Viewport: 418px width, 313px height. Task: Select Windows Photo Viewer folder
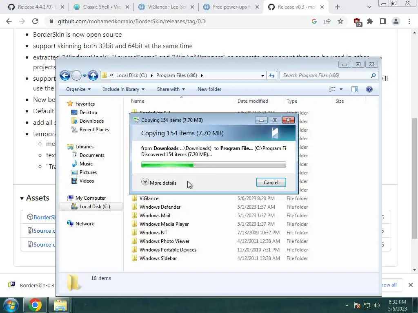coord(165,241)
